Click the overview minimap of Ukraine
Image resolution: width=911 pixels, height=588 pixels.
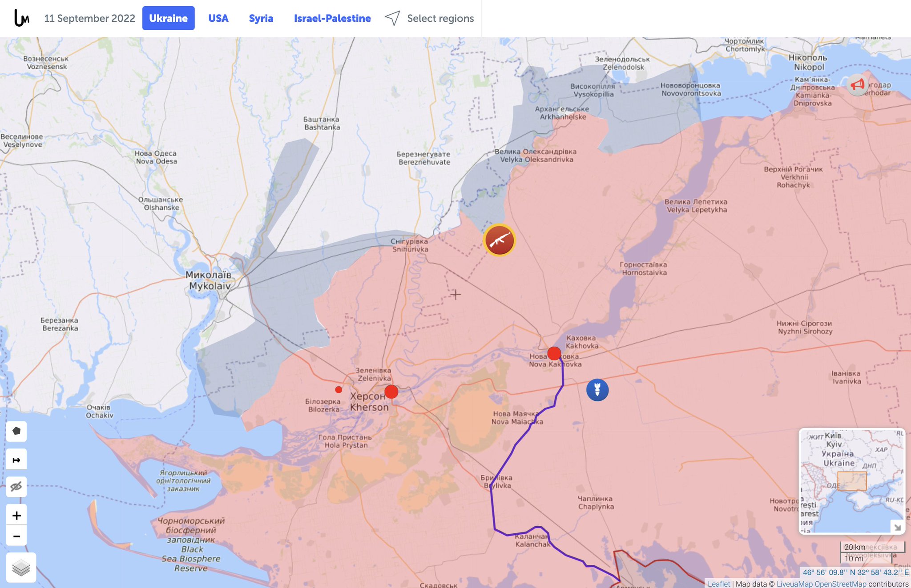[851, 481]
